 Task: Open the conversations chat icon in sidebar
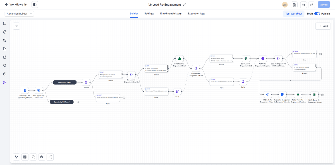pyautogui.click(x=5, y=23)
